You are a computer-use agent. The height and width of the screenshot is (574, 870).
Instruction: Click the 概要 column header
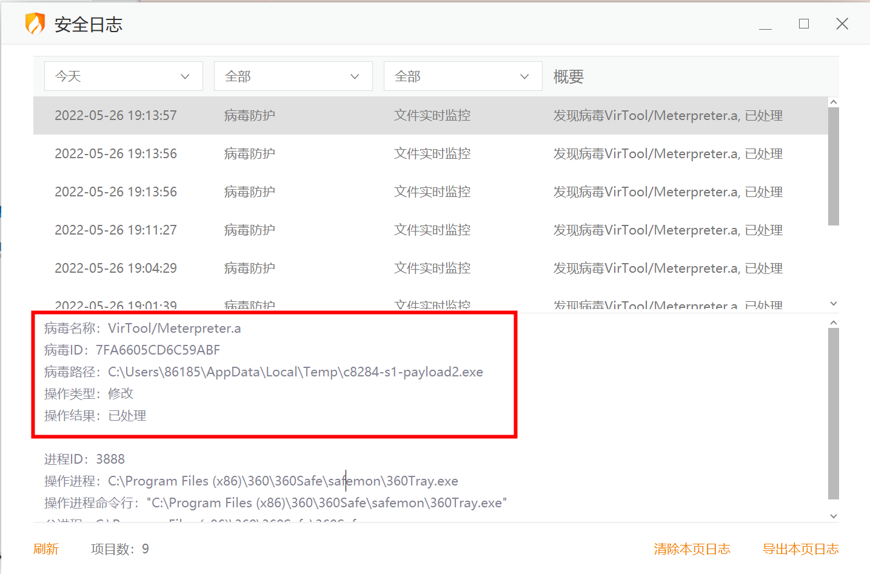tap(569, 77)
